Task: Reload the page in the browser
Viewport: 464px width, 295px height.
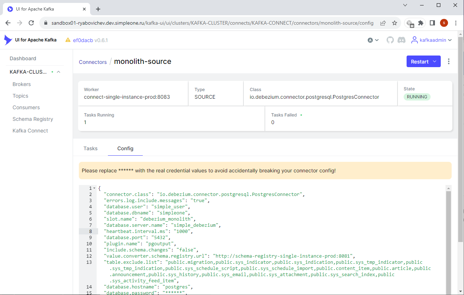Action: tap(31, 23)
